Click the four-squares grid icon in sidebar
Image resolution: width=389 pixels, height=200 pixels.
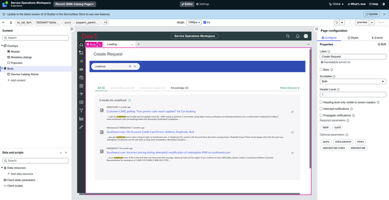coord(81,86)
